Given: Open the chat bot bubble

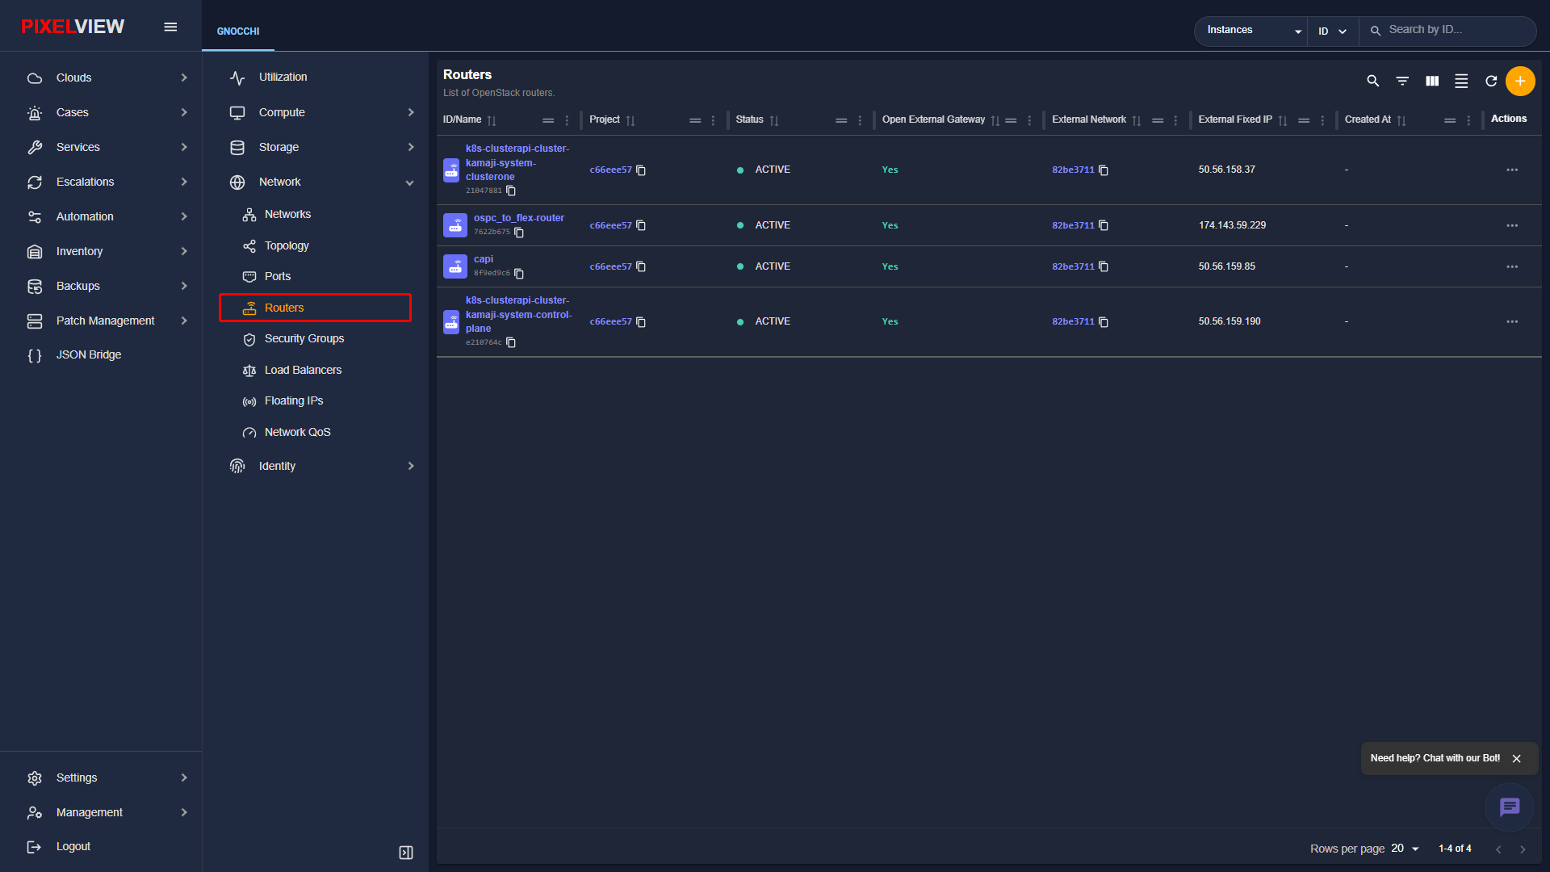Looking at the screenshot, I should 1509,807.
